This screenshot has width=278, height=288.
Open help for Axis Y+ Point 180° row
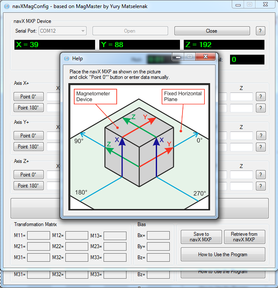[261, 147]
